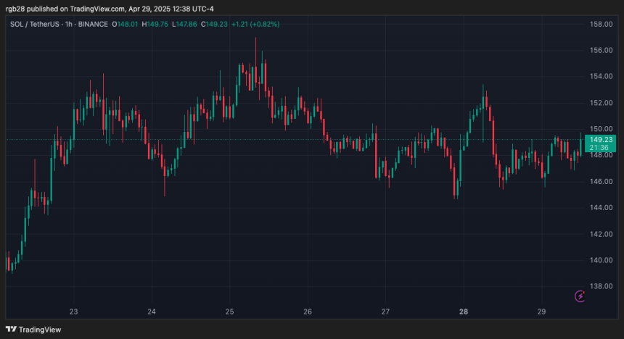Click the green 149.23 current price label

599,139
